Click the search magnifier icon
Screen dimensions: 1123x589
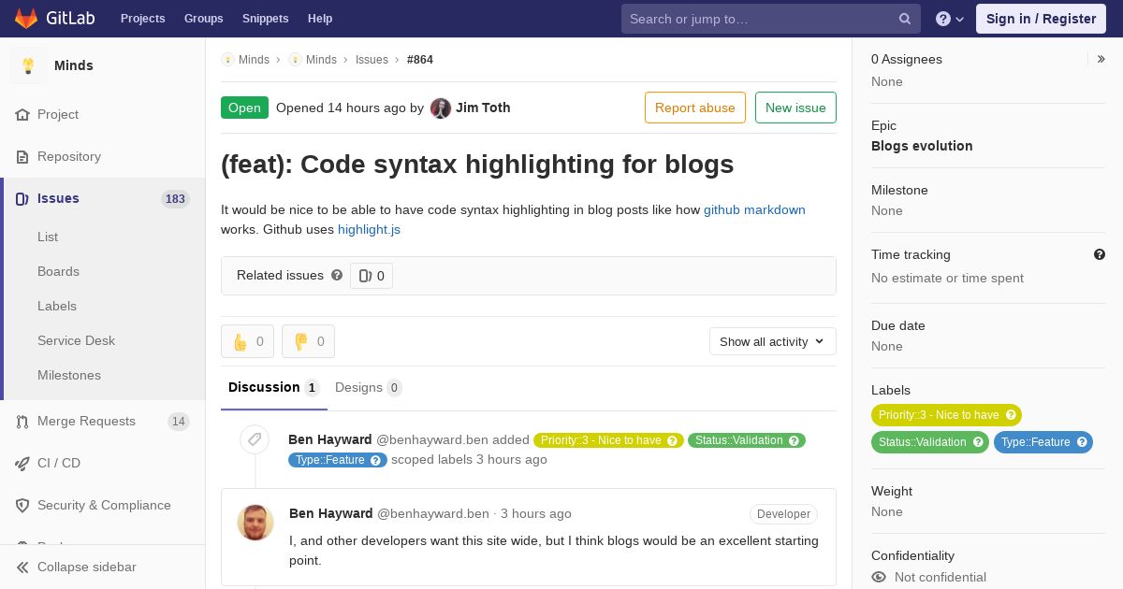[905, 19]
